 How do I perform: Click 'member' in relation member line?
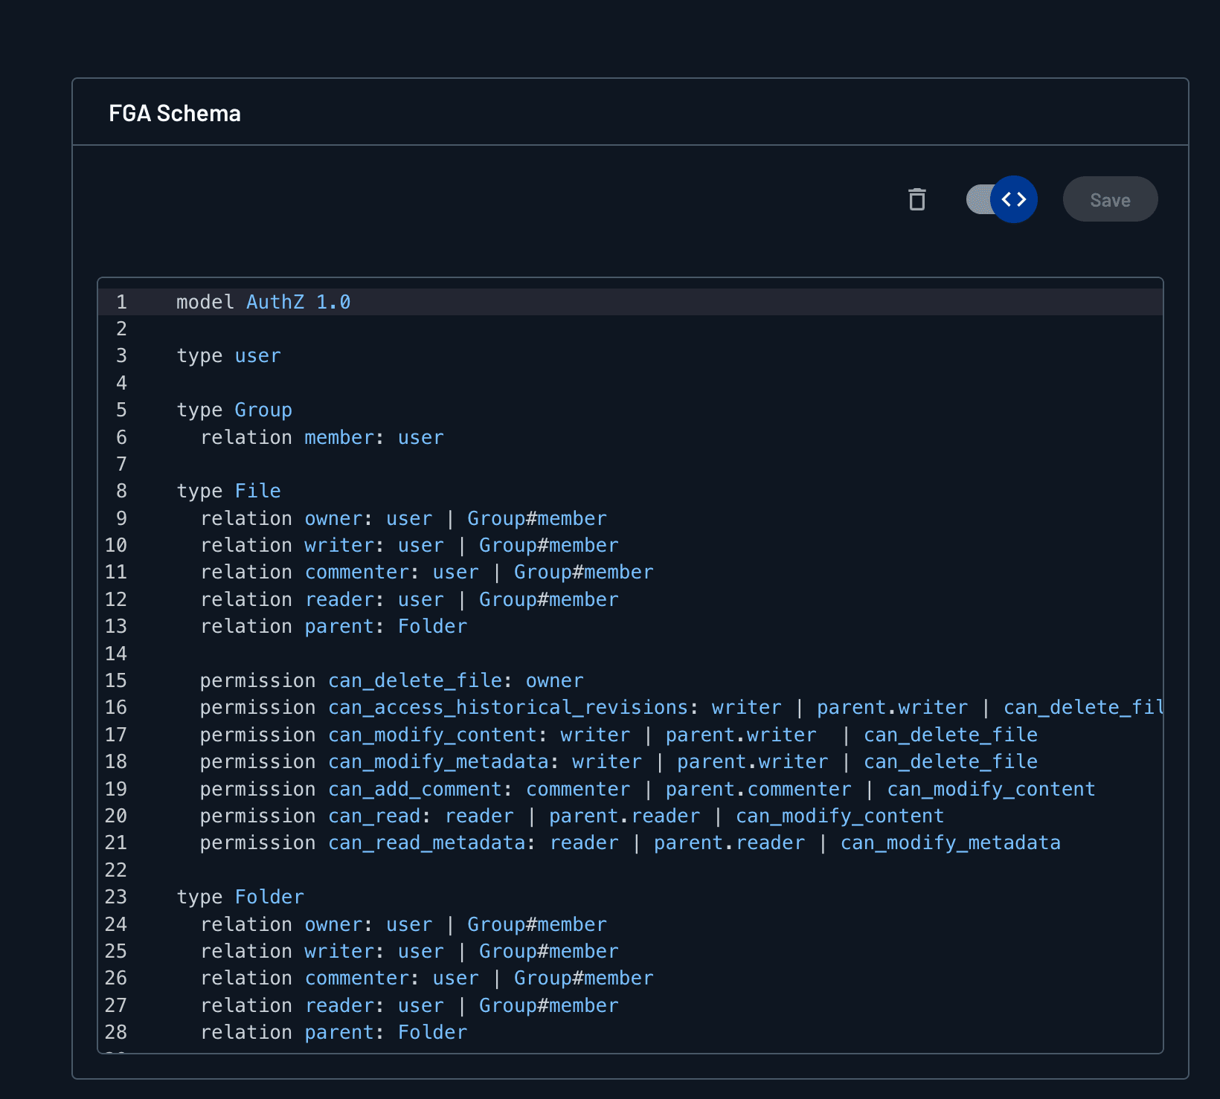[338, 437]
